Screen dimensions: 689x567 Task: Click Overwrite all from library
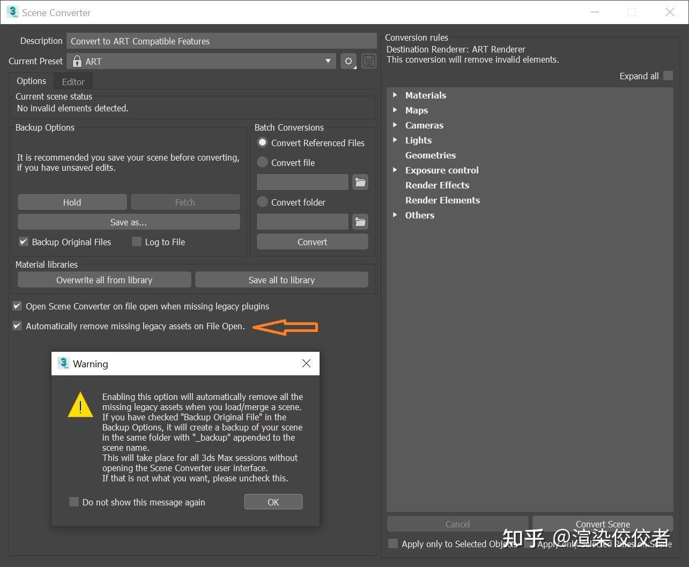(104, 279)
